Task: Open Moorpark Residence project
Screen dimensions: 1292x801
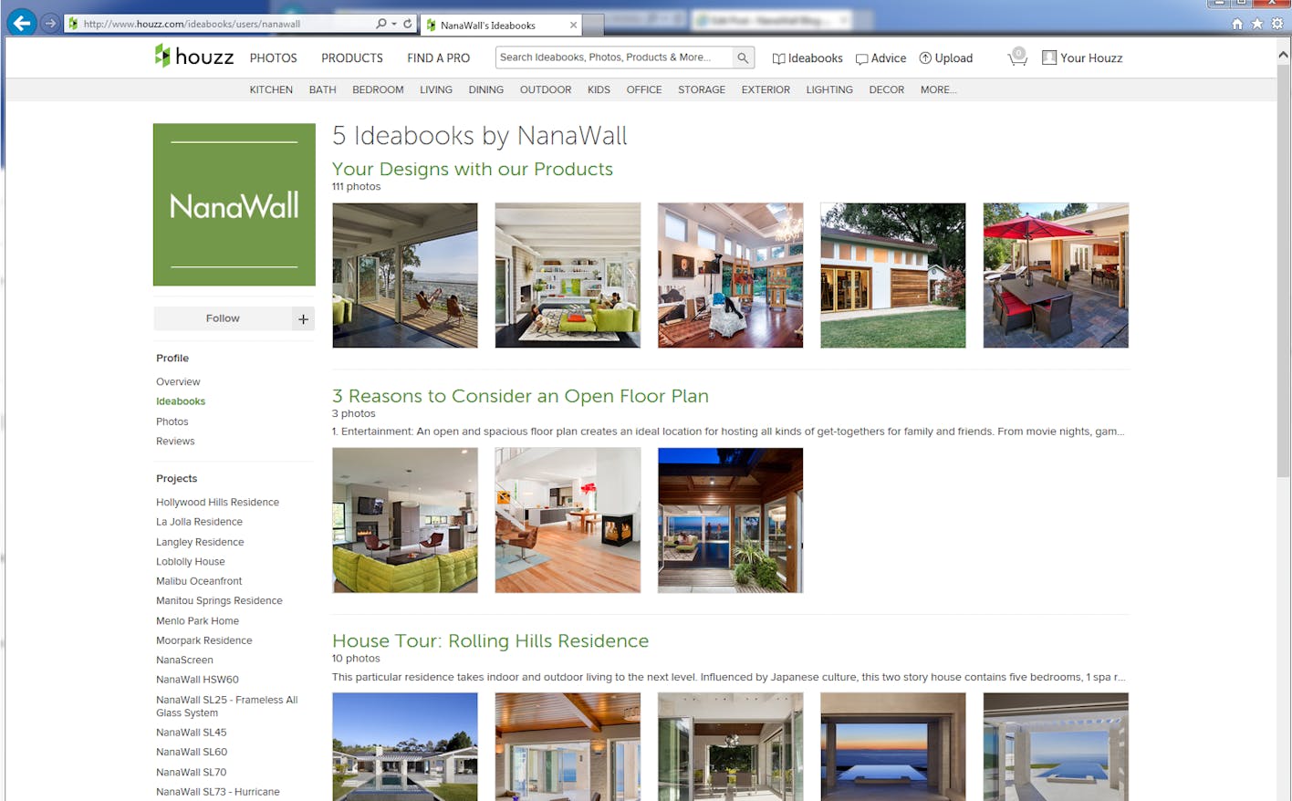Action: [204, 641]
